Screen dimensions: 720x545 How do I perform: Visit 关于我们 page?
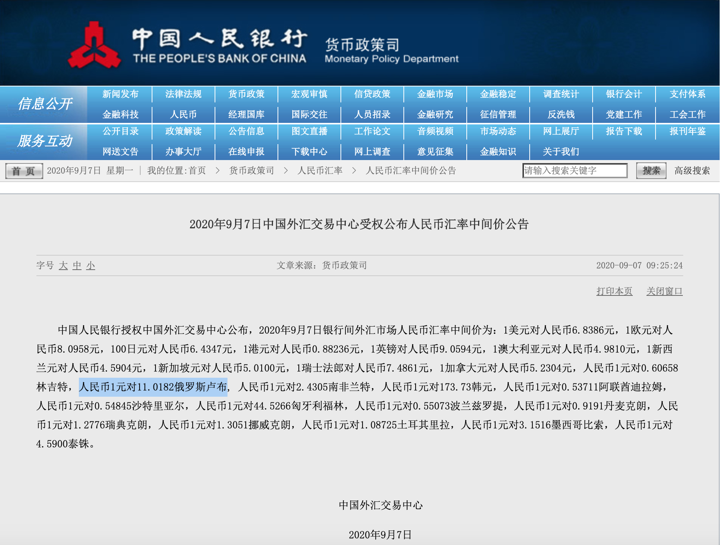point(561,152)
